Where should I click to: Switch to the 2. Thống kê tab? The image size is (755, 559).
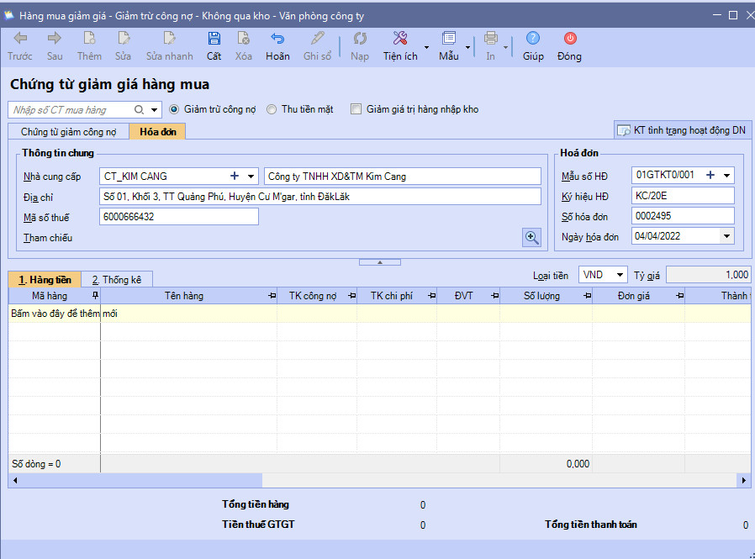pyautogui.click(x=117, y=280)
